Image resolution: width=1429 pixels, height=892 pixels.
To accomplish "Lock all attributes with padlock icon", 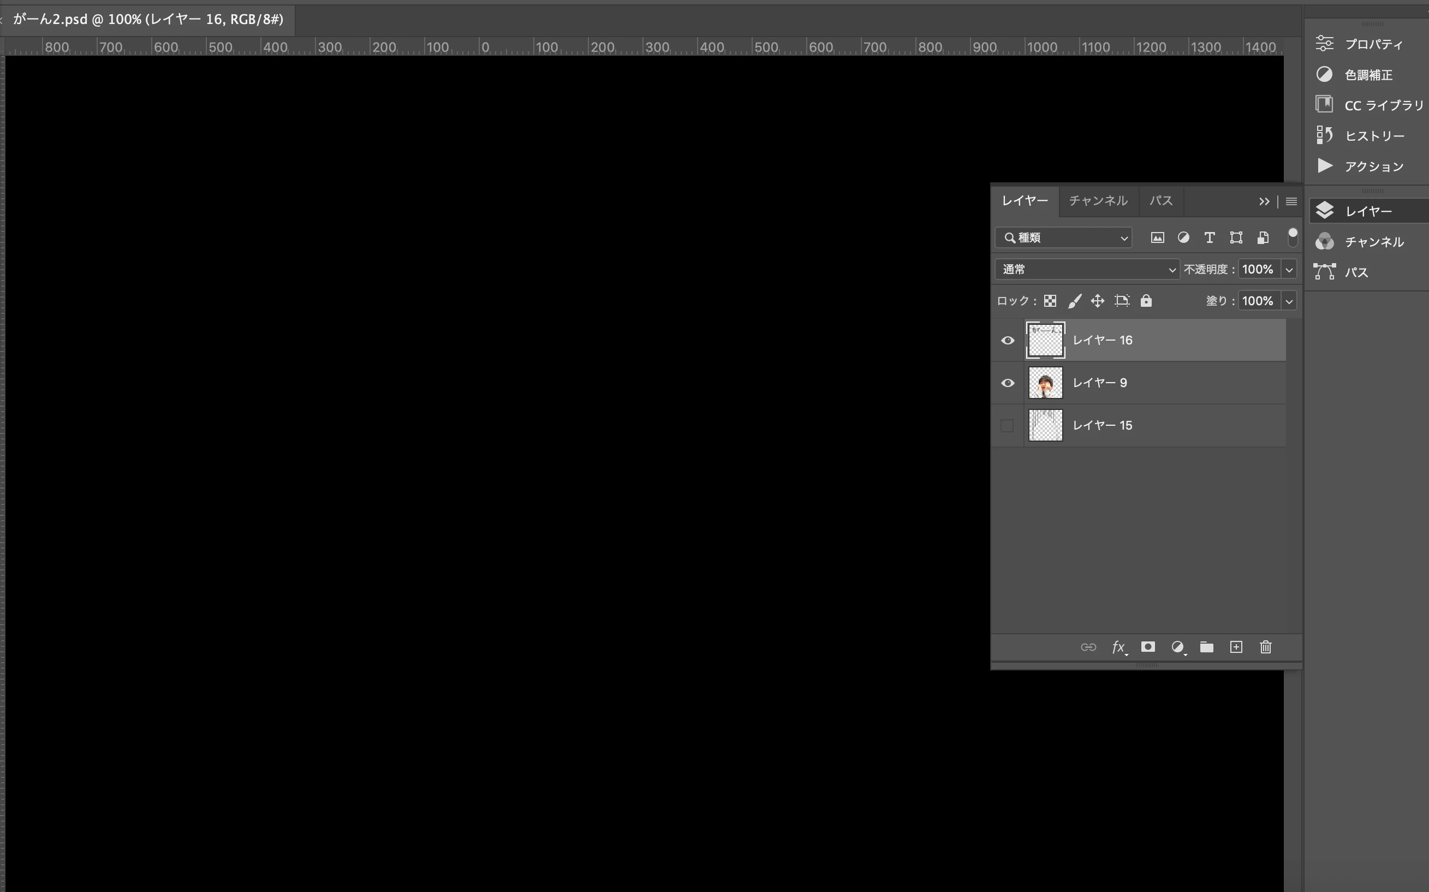I will point(1145,301).
